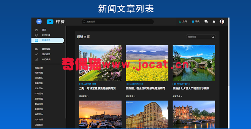This screenshot has width=251, height=129.
Task: Select highlighted 新闻资讯 item with icon
Action: click(x=48, y=40)
